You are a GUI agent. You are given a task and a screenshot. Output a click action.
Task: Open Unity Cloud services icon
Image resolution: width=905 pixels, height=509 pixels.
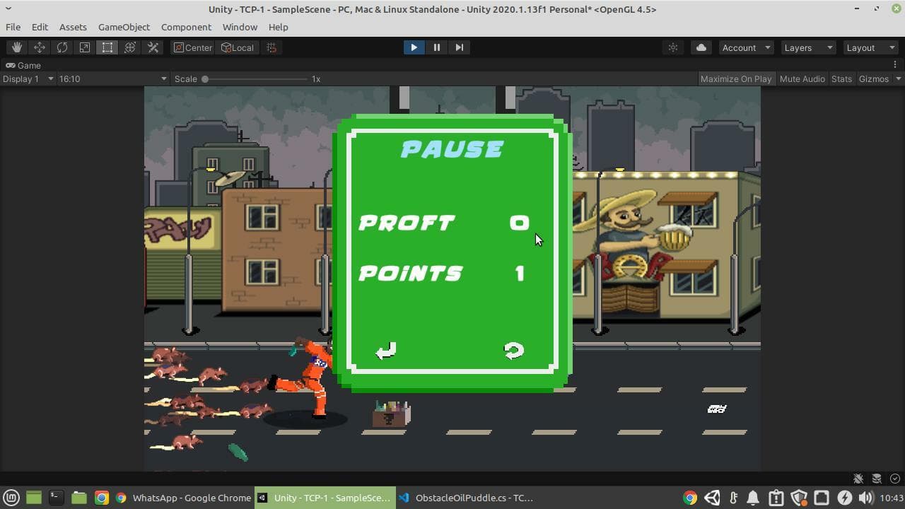pos(701,47)
